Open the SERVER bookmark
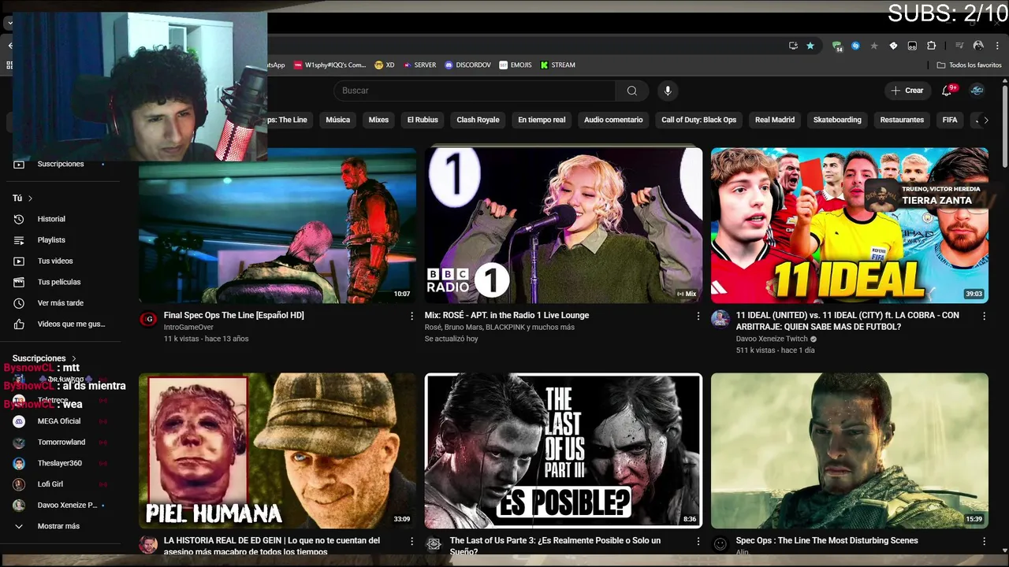 (x=419, y=65)
